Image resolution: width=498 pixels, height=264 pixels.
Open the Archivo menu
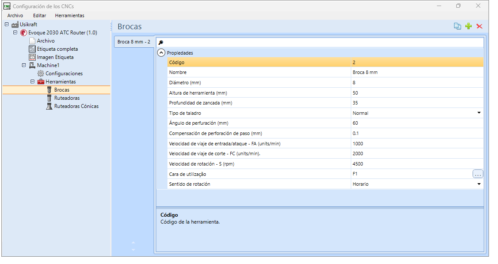pos(15,15)
